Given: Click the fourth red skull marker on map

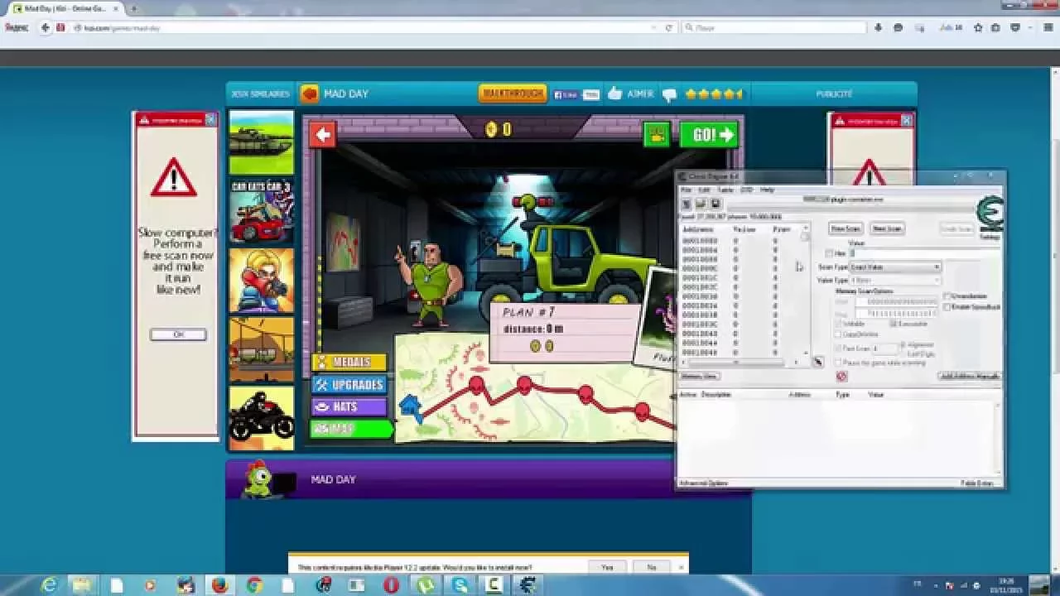Looking at the screenshot, I should pos(642,411).
